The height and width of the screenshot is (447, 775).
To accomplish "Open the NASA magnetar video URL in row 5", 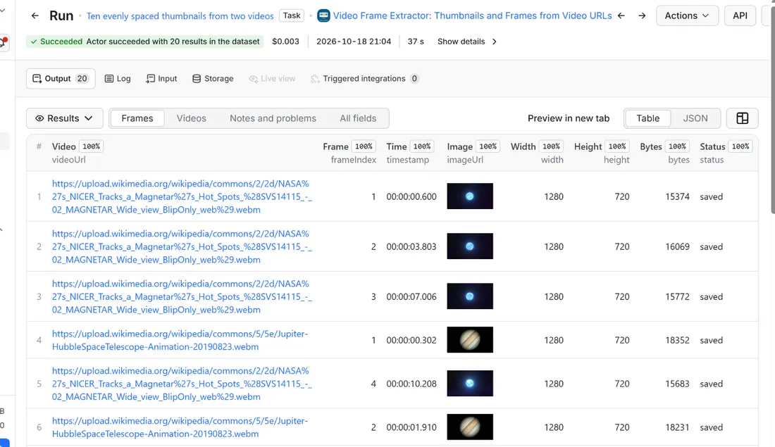I will tap(182, 384).
